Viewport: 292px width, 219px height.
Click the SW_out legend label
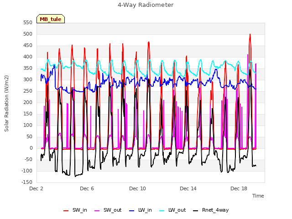point(112,210)
